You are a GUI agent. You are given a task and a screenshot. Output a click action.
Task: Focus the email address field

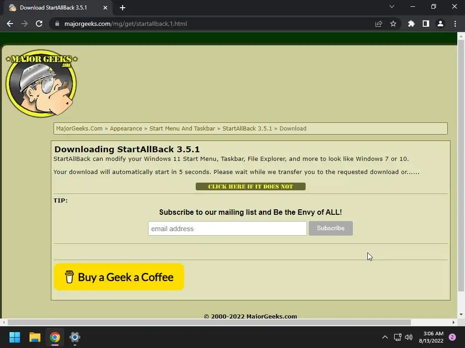click(x=228, y=228)
